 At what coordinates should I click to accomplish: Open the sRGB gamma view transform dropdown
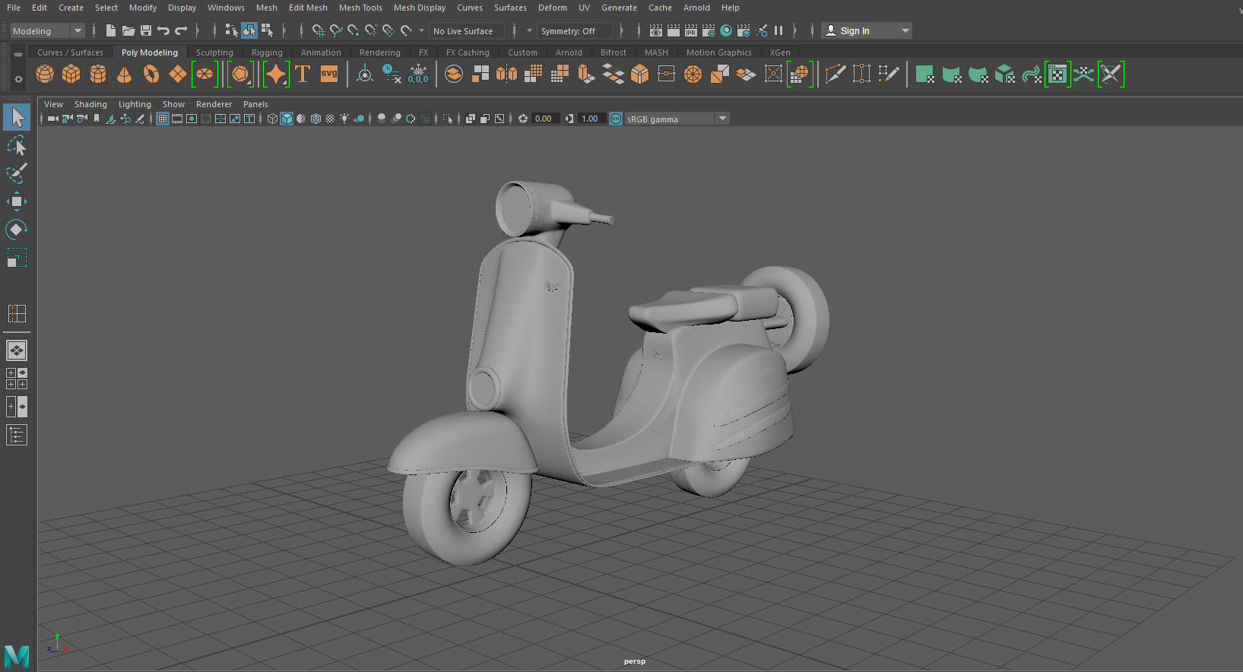tap(677, 119)
